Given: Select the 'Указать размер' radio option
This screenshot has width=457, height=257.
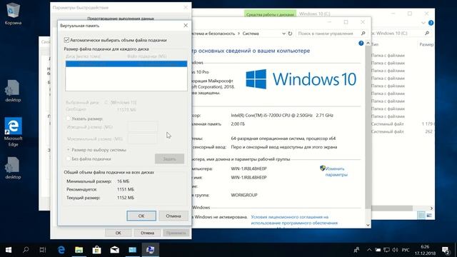Looking at the screenshot, I should point(69,119).
